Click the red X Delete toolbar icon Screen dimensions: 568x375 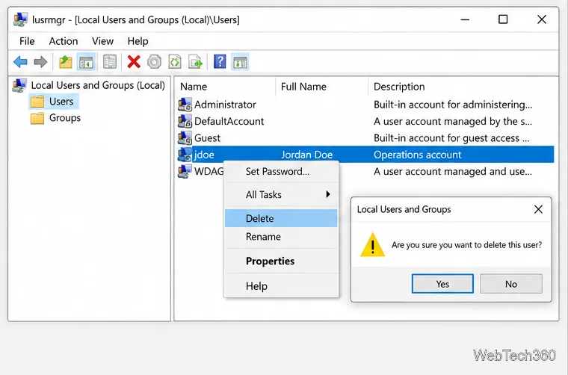click(134, 62)
